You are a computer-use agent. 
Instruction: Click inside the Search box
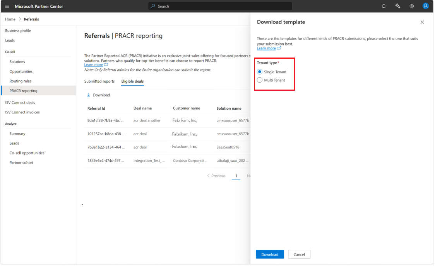click(x=220, y=6)
